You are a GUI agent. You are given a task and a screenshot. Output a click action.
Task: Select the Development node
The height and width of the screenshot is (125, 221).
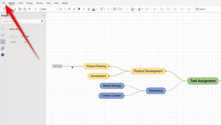coord(98,76)
